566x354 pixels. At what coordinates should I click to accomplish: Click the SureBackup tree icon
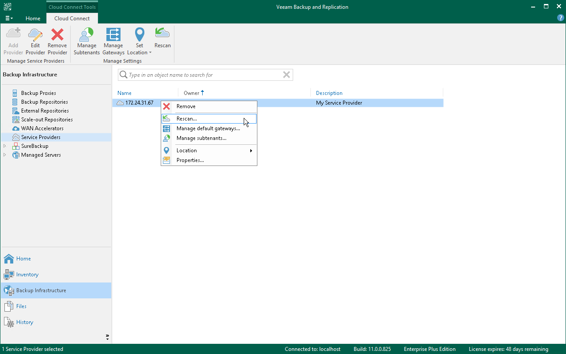pyautogui.click(x=16, y=146)
